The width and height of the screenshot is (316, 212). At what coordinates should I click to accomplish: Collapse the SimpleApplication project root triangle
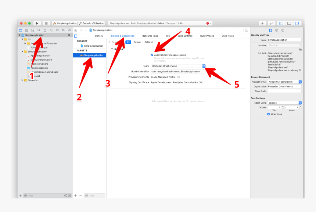tap(19, 35)
